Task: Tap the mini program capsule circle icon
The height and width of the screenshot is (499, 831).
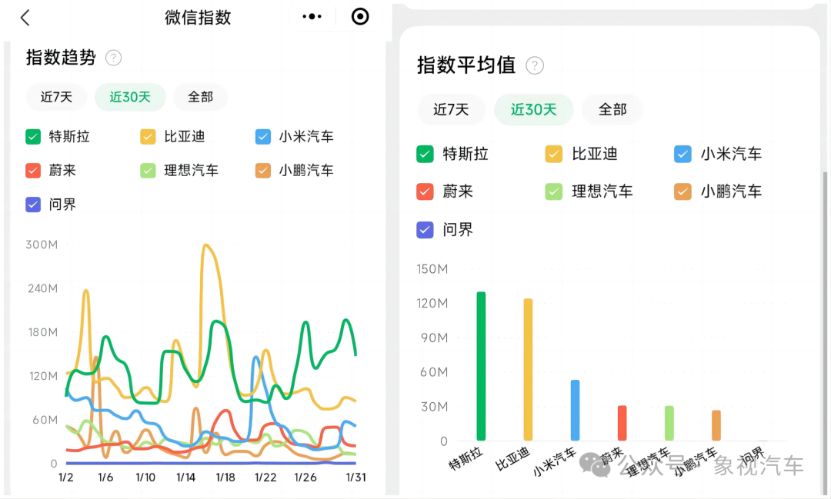Action: coord(359,15)
